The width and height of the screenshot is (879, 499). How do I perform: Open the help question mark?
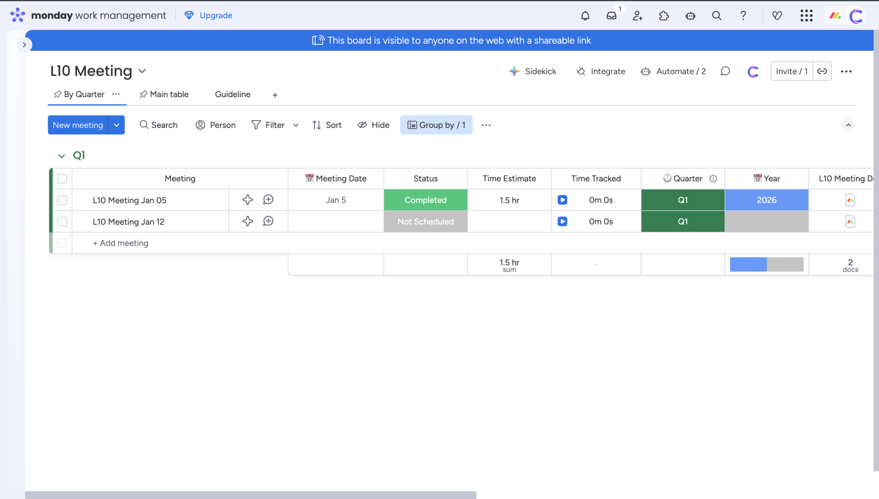[x=743, y=16]
